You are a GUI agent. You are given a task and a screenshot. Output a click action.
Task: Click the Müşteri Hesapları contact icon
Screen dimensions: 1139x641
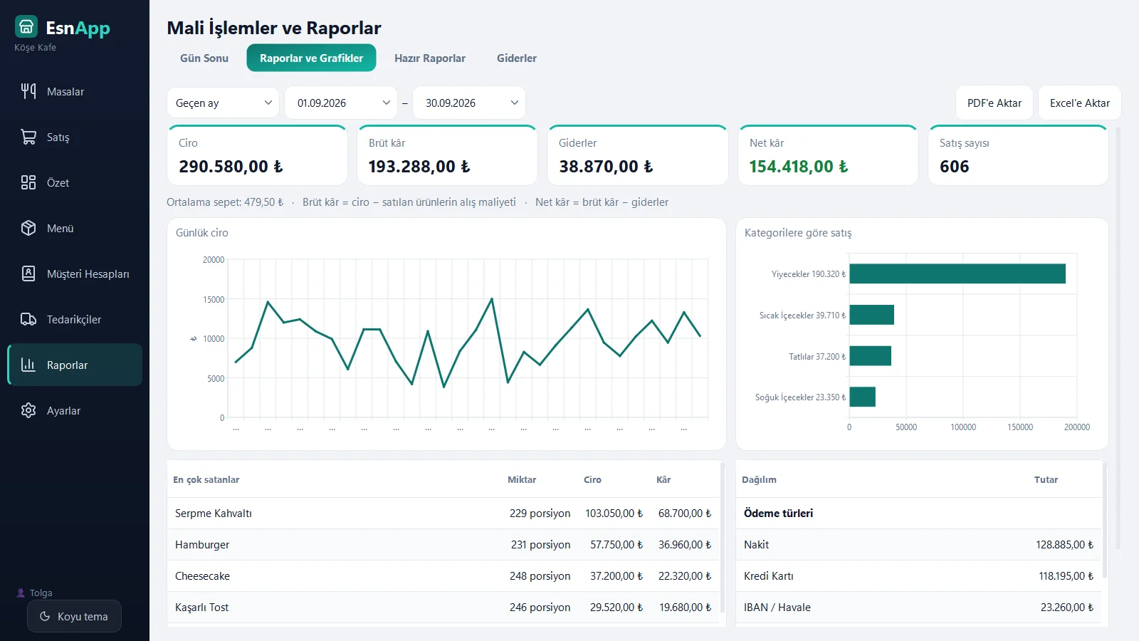(28, 273)
